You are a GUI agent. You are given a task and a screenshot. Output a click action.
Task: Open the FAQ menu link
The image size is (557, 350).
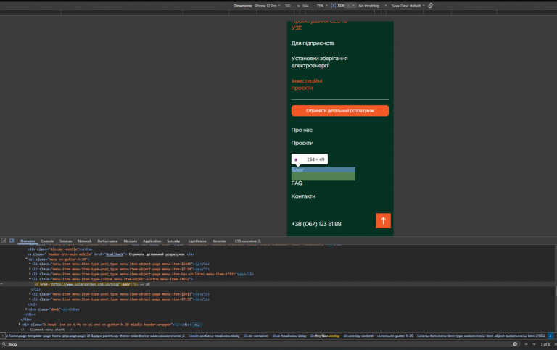click(x=297, y=183)
